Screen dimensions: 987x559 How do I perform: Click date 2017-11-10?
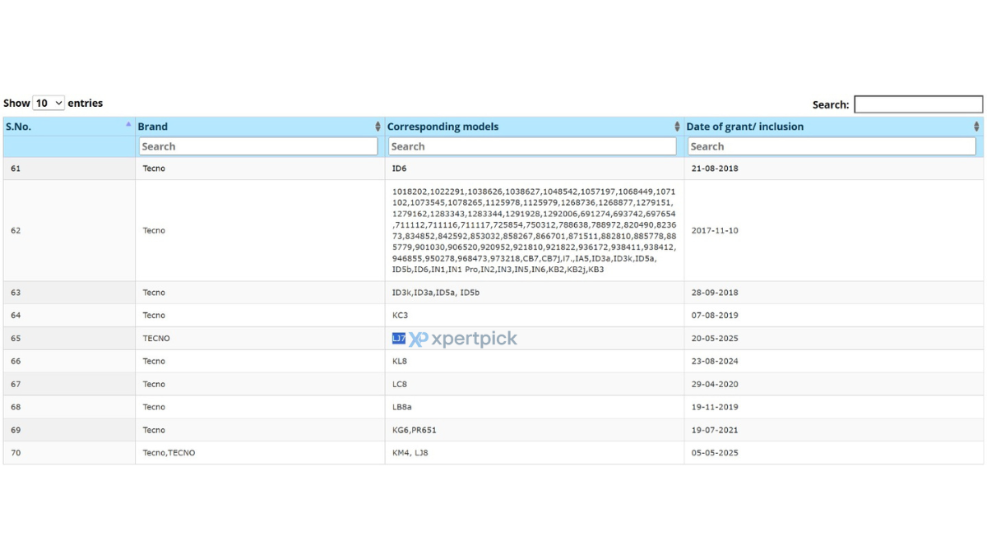click(715, 231)
